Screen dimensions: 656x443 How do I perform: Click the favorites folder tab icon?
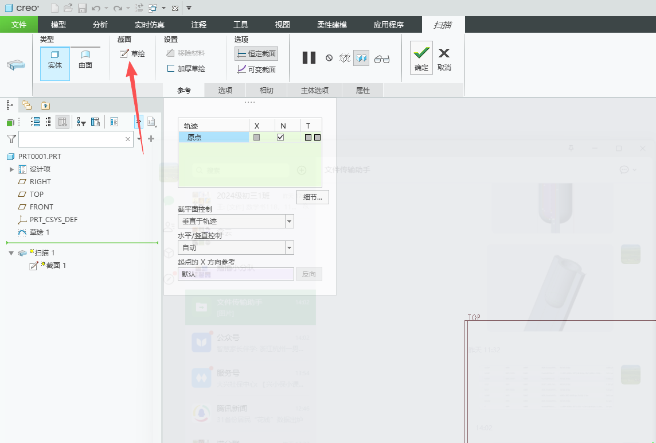point(45,106)
